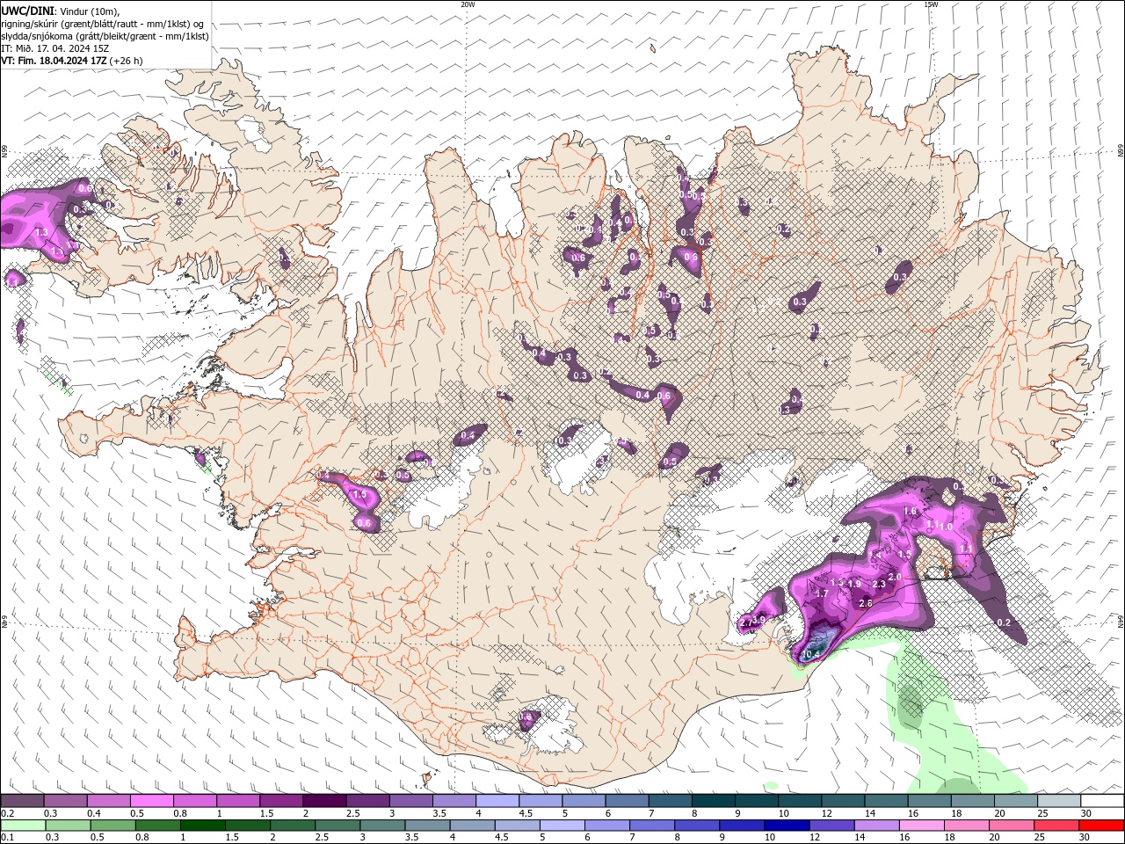1125x844 pixels.
Task: Click the 1.9 precipitation value label
Action: point(853,585)
